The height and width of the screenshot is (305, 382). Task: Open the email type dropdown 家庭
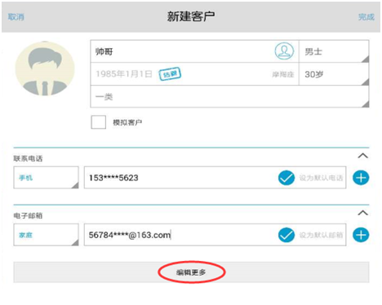[x=46, y=235]
